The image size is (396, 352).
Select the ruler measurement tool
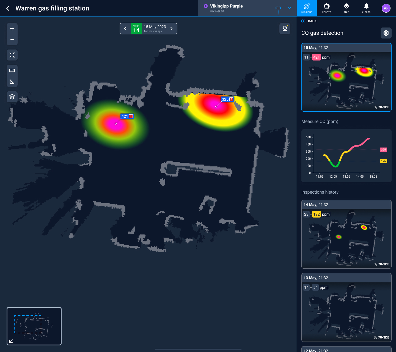point(12,70)
